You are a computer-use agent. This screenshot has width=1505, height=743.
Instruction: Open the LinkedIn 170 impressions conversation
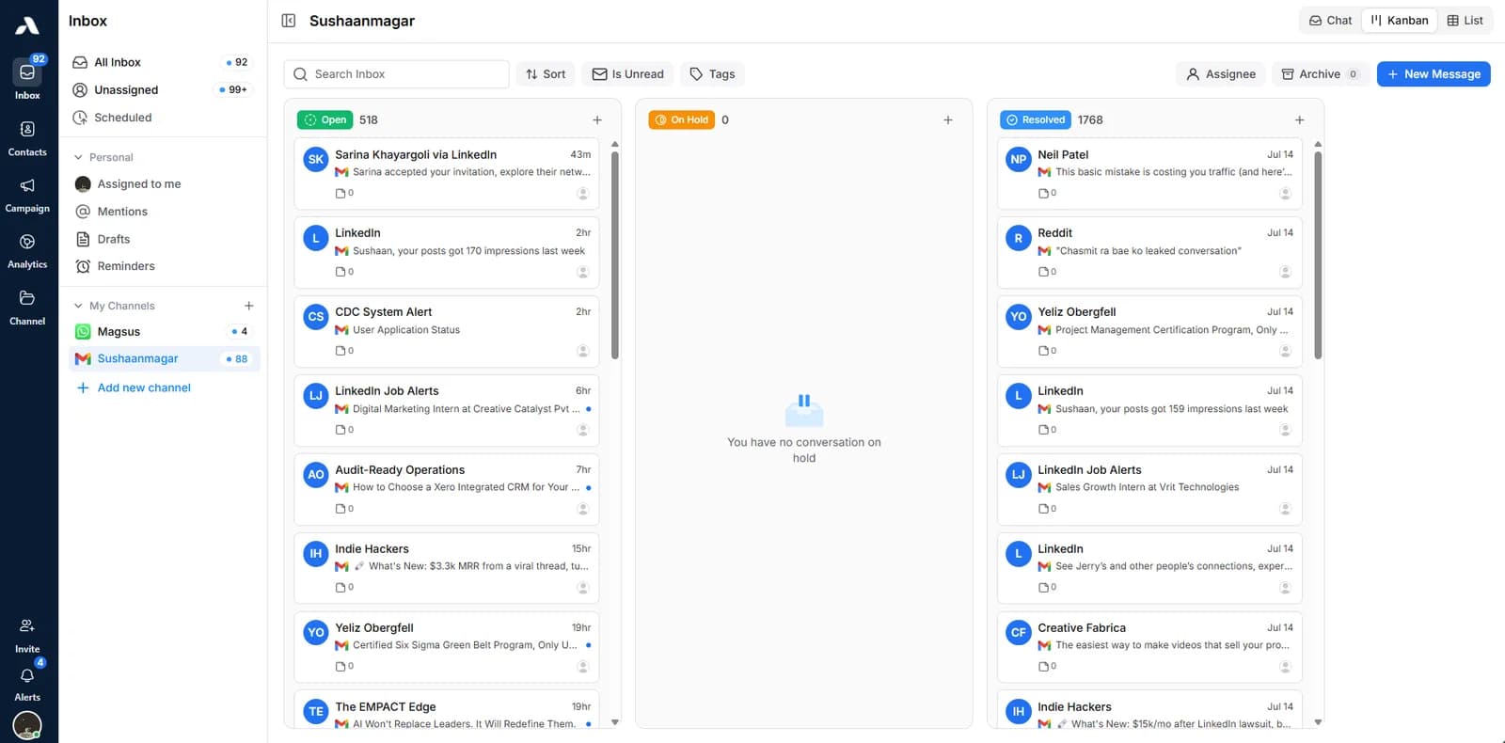click(447, 253)
